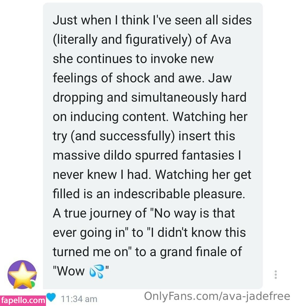Visit the fapello.com watermark link
The image size is (294, 306).
click(x=23, y=301)
